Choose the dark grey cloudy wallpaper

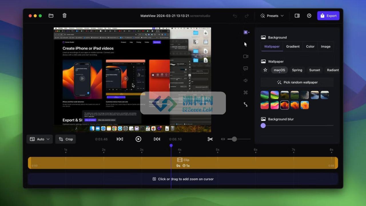point(305,95)
